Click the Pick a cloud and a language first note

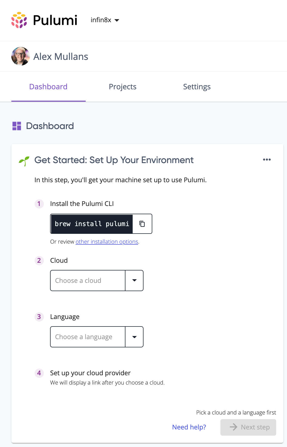click(x=236, y=412)
